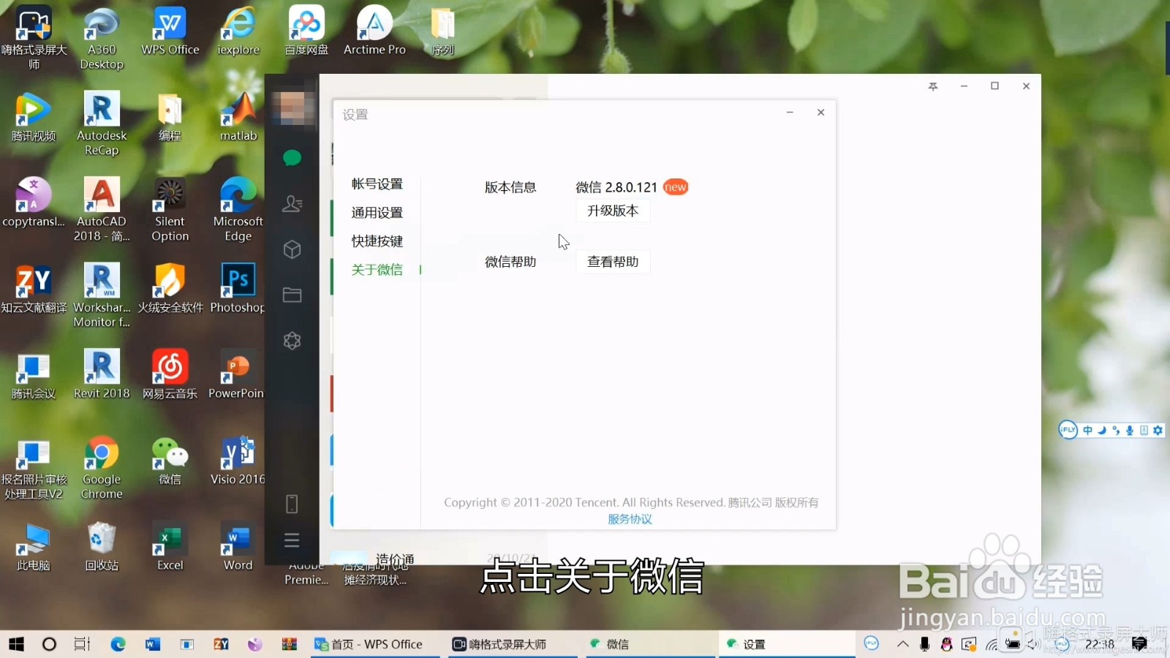Open the WPS Office desktop icon
Image resolution: width=1170 pixels, height=658 pixels.
pos(170,31)
